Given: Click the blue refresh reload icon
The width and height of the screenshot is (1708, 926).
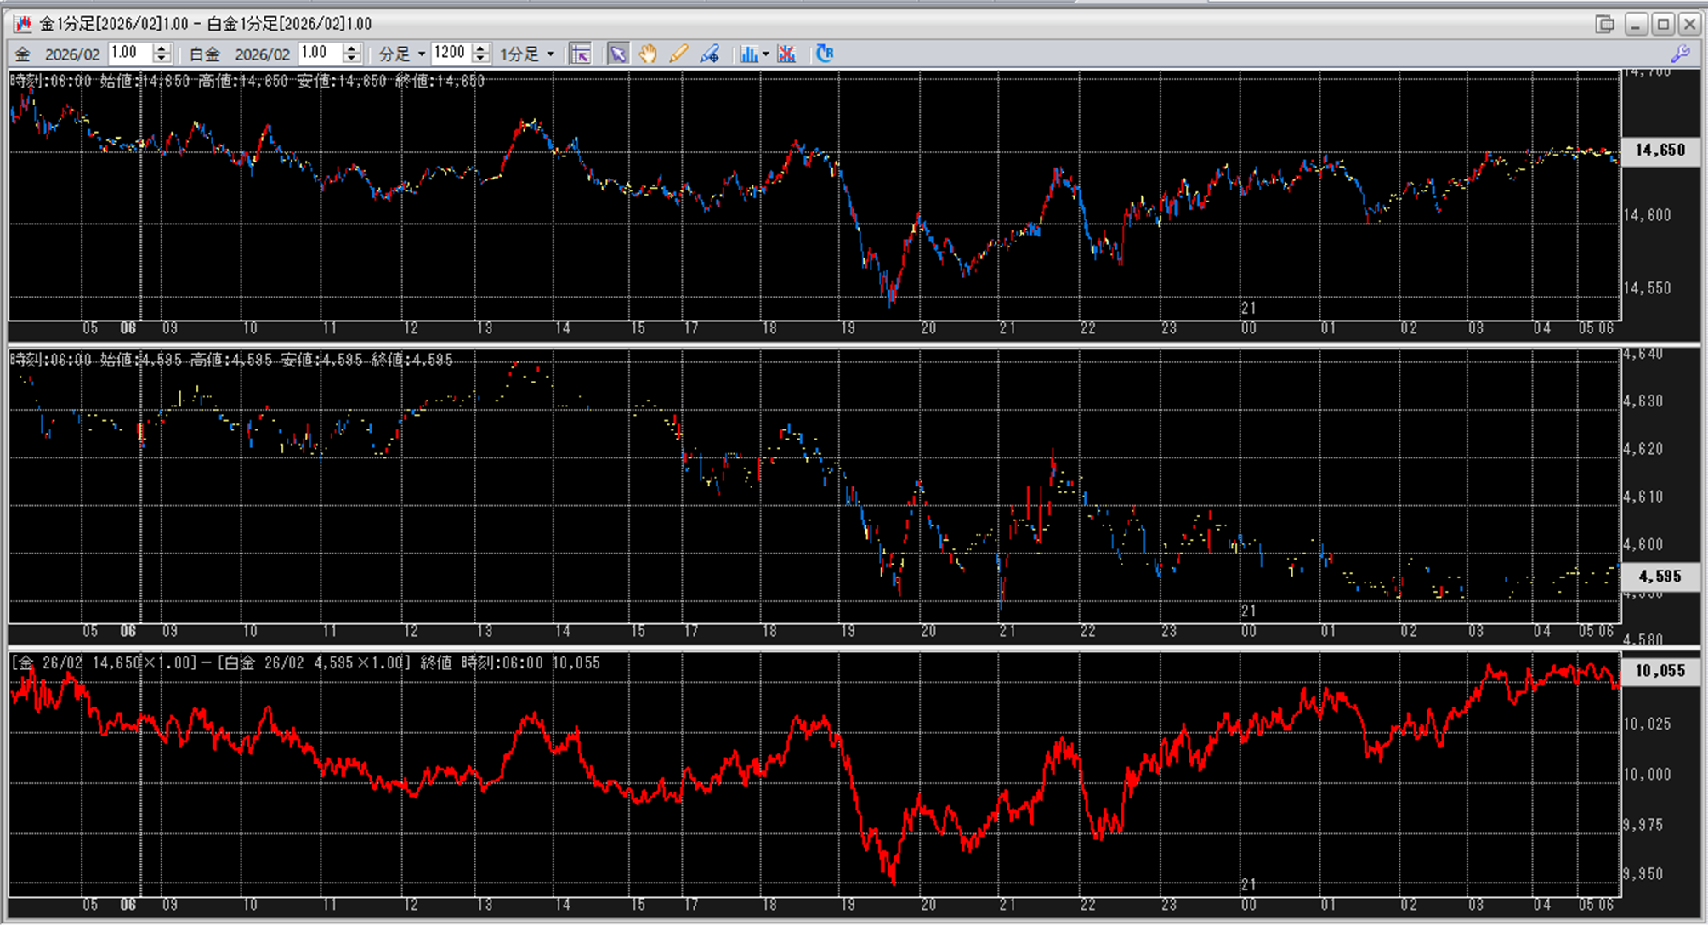Looking at the screenshot, I should click(824, 54).
